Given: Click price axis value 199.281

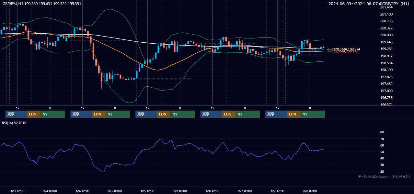Looking at the screenshot, I should point(386,49).
